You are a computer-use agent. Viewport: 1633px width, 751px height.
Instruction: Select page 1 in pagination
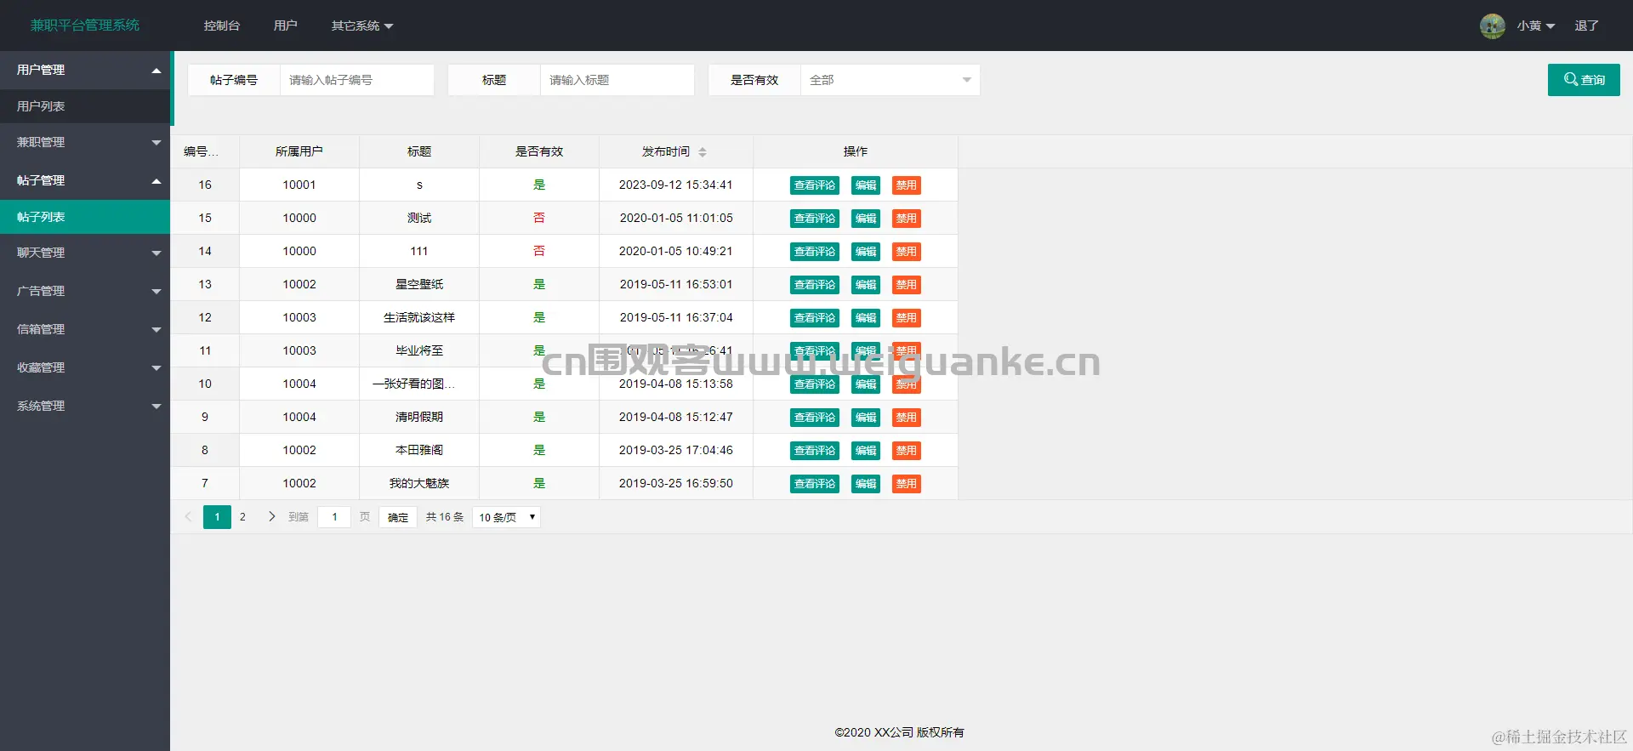[x=217, y=516]
